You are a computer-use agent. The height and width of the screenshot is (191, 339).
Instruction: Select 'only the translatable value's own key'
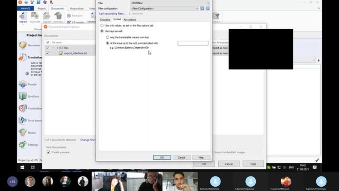point(108,37)
